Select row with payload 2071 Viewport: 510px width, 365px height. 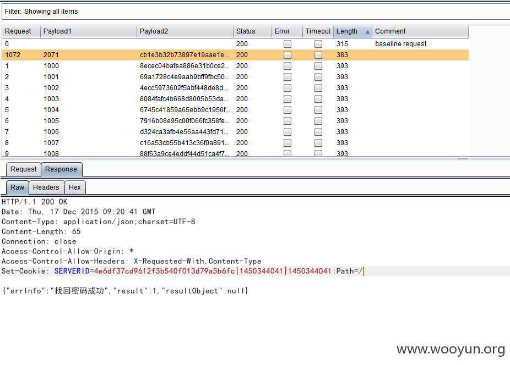point(235,55)
